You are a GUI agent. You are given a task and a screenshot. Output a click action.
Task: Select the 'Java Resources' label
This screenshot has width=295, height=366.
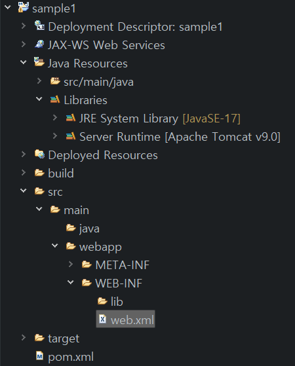click(88, 64)
